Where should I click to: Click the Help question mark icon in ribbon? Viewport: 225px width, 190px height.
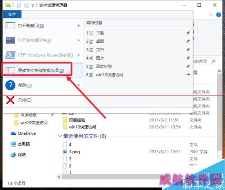(218, 15)
